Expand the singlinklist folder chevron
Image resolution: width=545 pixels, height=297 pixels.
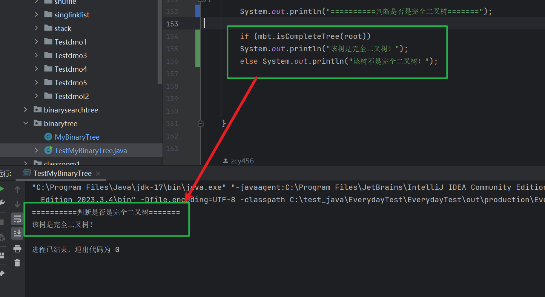pyautogui.click(x=36, y=15)
